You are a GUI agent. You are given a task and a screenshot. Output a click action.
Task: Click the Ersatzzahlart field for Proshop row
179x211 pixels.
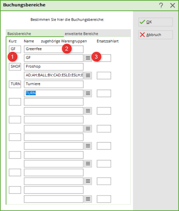pyautogui.click(x=104, y=76)
